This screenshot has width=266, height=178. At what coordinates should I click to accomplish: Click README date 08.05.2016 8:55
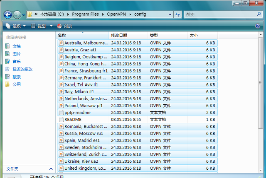coord(126,119)
